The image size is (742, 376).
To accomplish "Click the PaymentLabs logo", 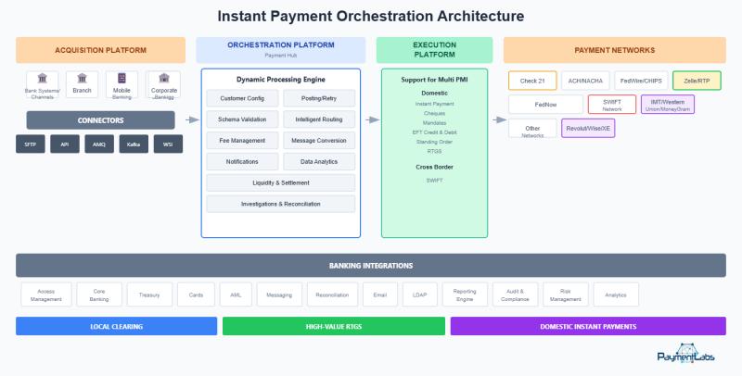I will click(685, 354).
